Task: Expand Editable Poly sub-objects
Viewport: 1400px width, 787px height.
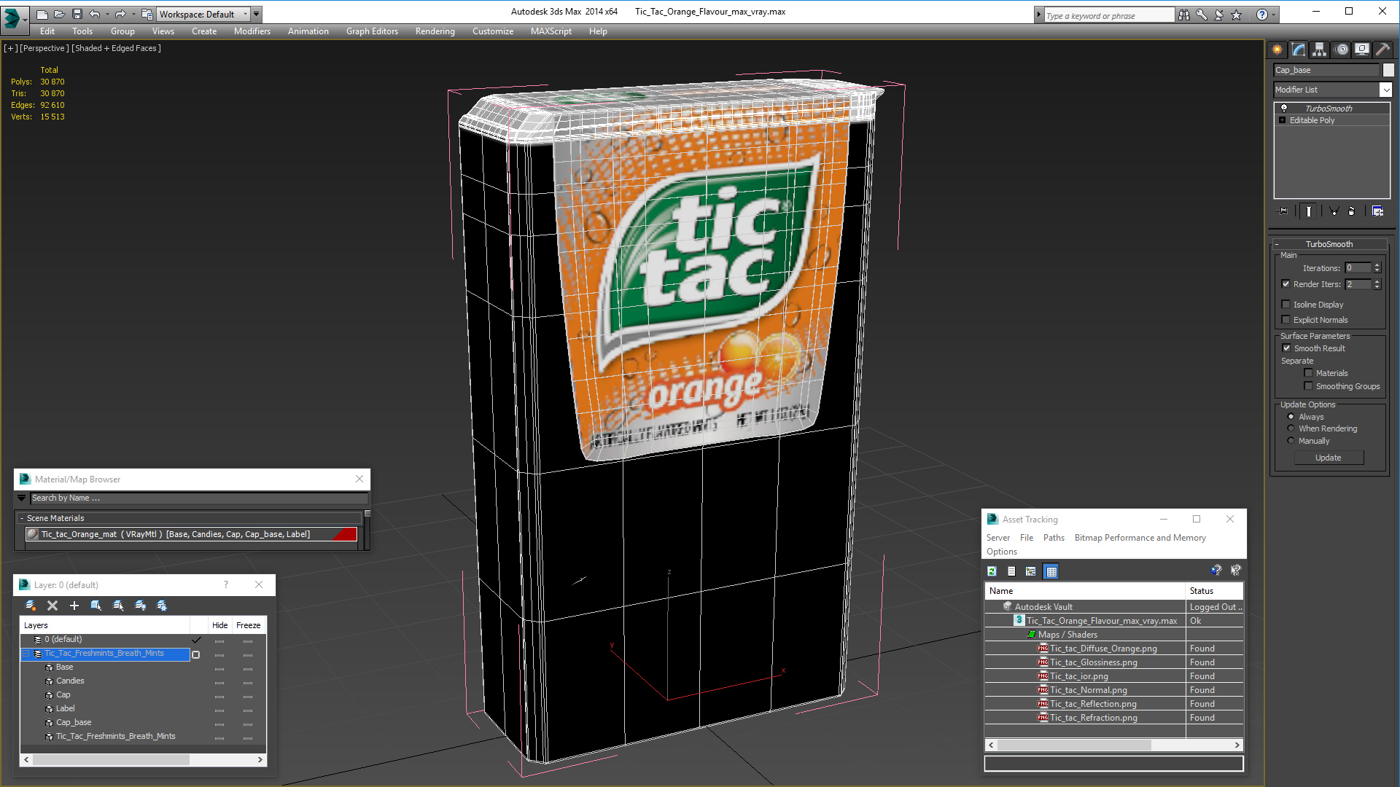Action: tap(1282, 120)
